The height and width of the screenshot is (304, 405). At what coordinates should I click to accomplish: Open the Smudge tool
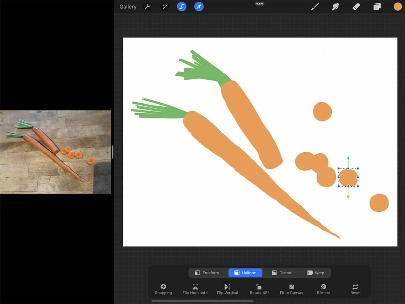click(x=335, y=6)
